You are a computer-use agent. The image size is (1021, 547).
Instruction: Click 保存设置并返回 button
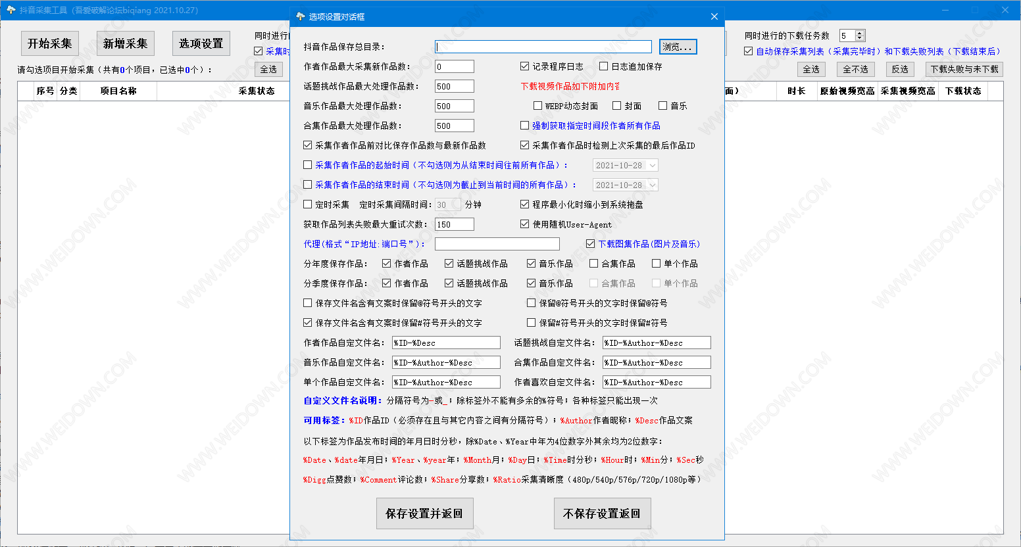(x=424, y=513)
